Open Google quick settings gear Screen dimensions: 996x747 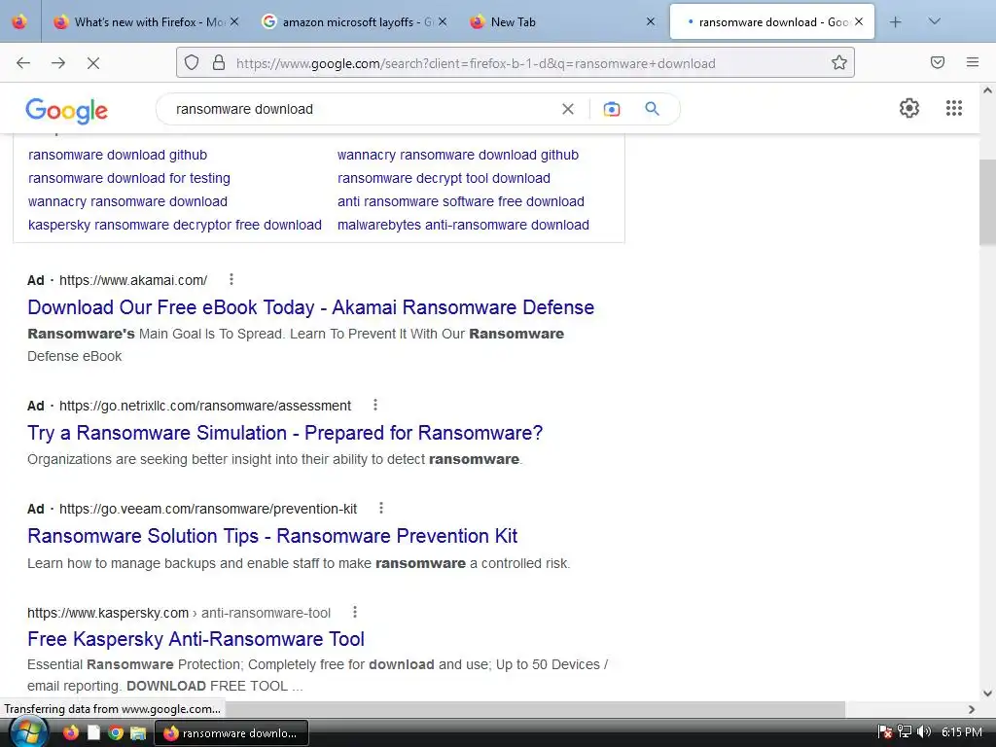(909, 108)
